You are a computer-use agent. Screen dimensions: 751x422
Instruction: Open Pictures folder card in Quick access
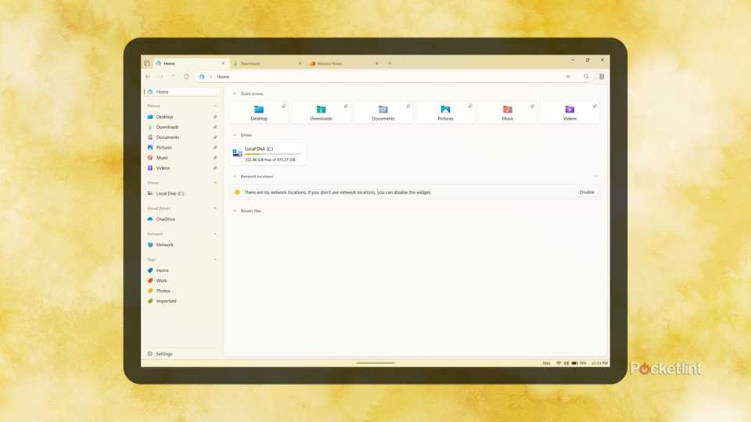point(445,113)
